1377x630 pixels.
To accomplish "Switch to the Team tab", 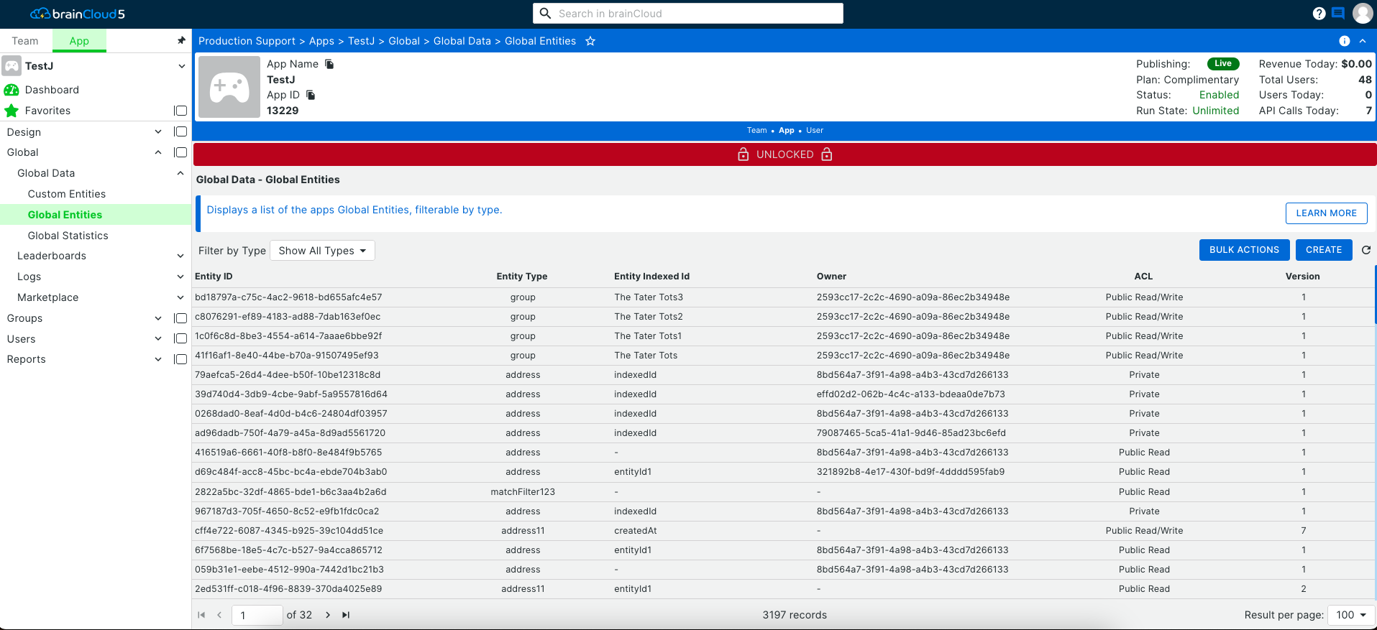I will [25, 41].
